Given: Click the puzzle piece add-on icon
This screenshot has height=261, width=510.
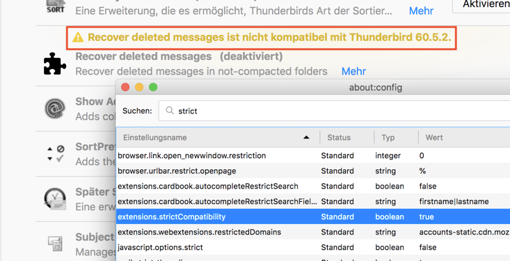Looking at the screenshot, I should pyautogui.click(x=55, y=63).
